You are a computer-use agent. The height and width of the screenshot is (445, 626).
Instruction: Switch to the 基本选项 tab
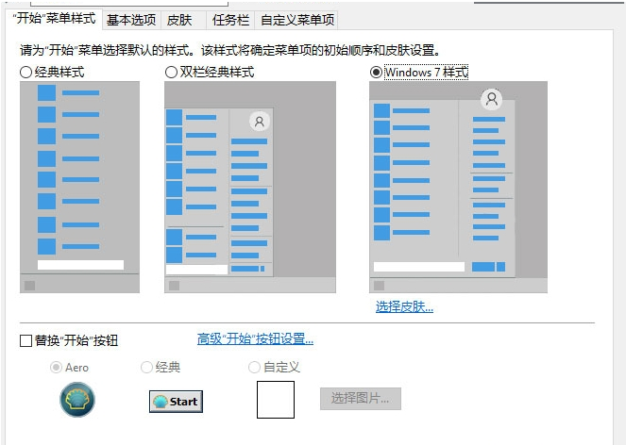131,20
